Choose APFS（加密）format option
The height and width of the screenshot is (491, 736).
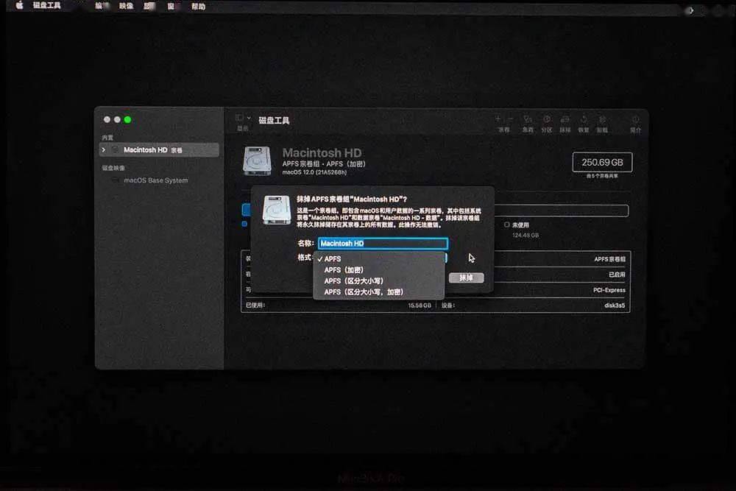[x=379, y=270]
